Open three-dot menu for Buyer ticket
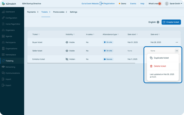This screenshot has height=115, width=184. tap(177, 42)
